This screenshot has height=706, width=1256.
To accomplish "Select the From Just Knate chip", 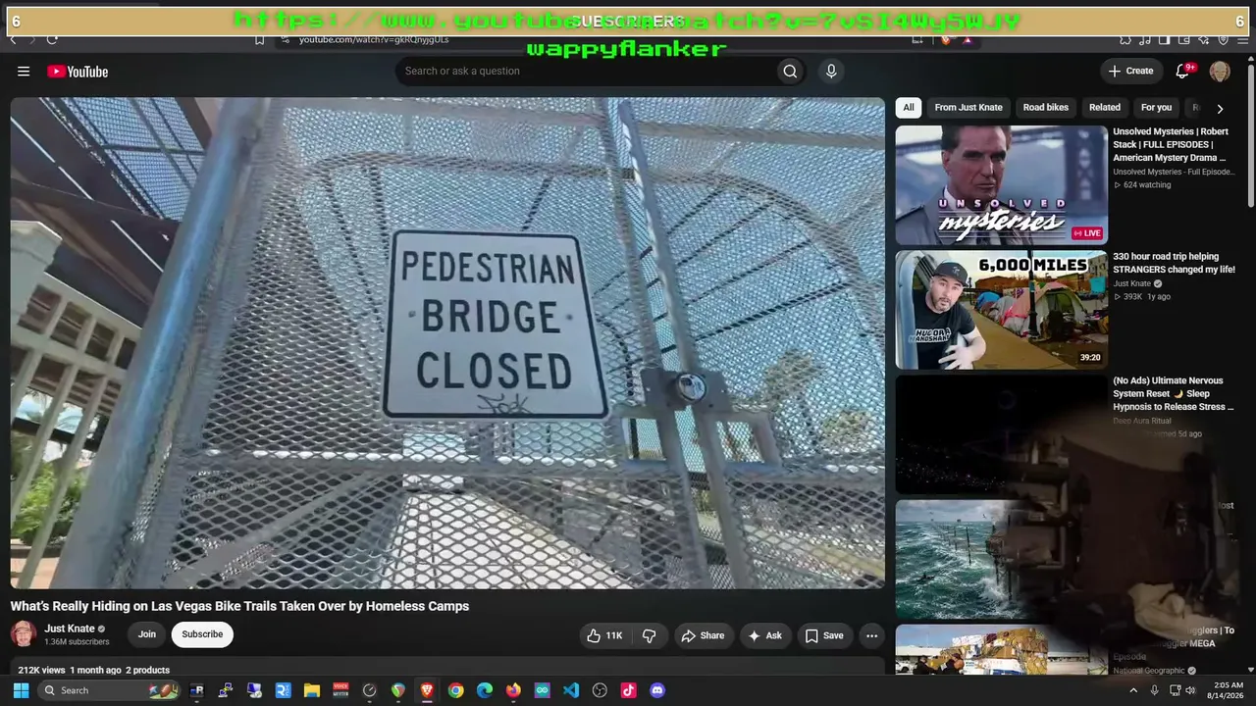I will (968, 108).
